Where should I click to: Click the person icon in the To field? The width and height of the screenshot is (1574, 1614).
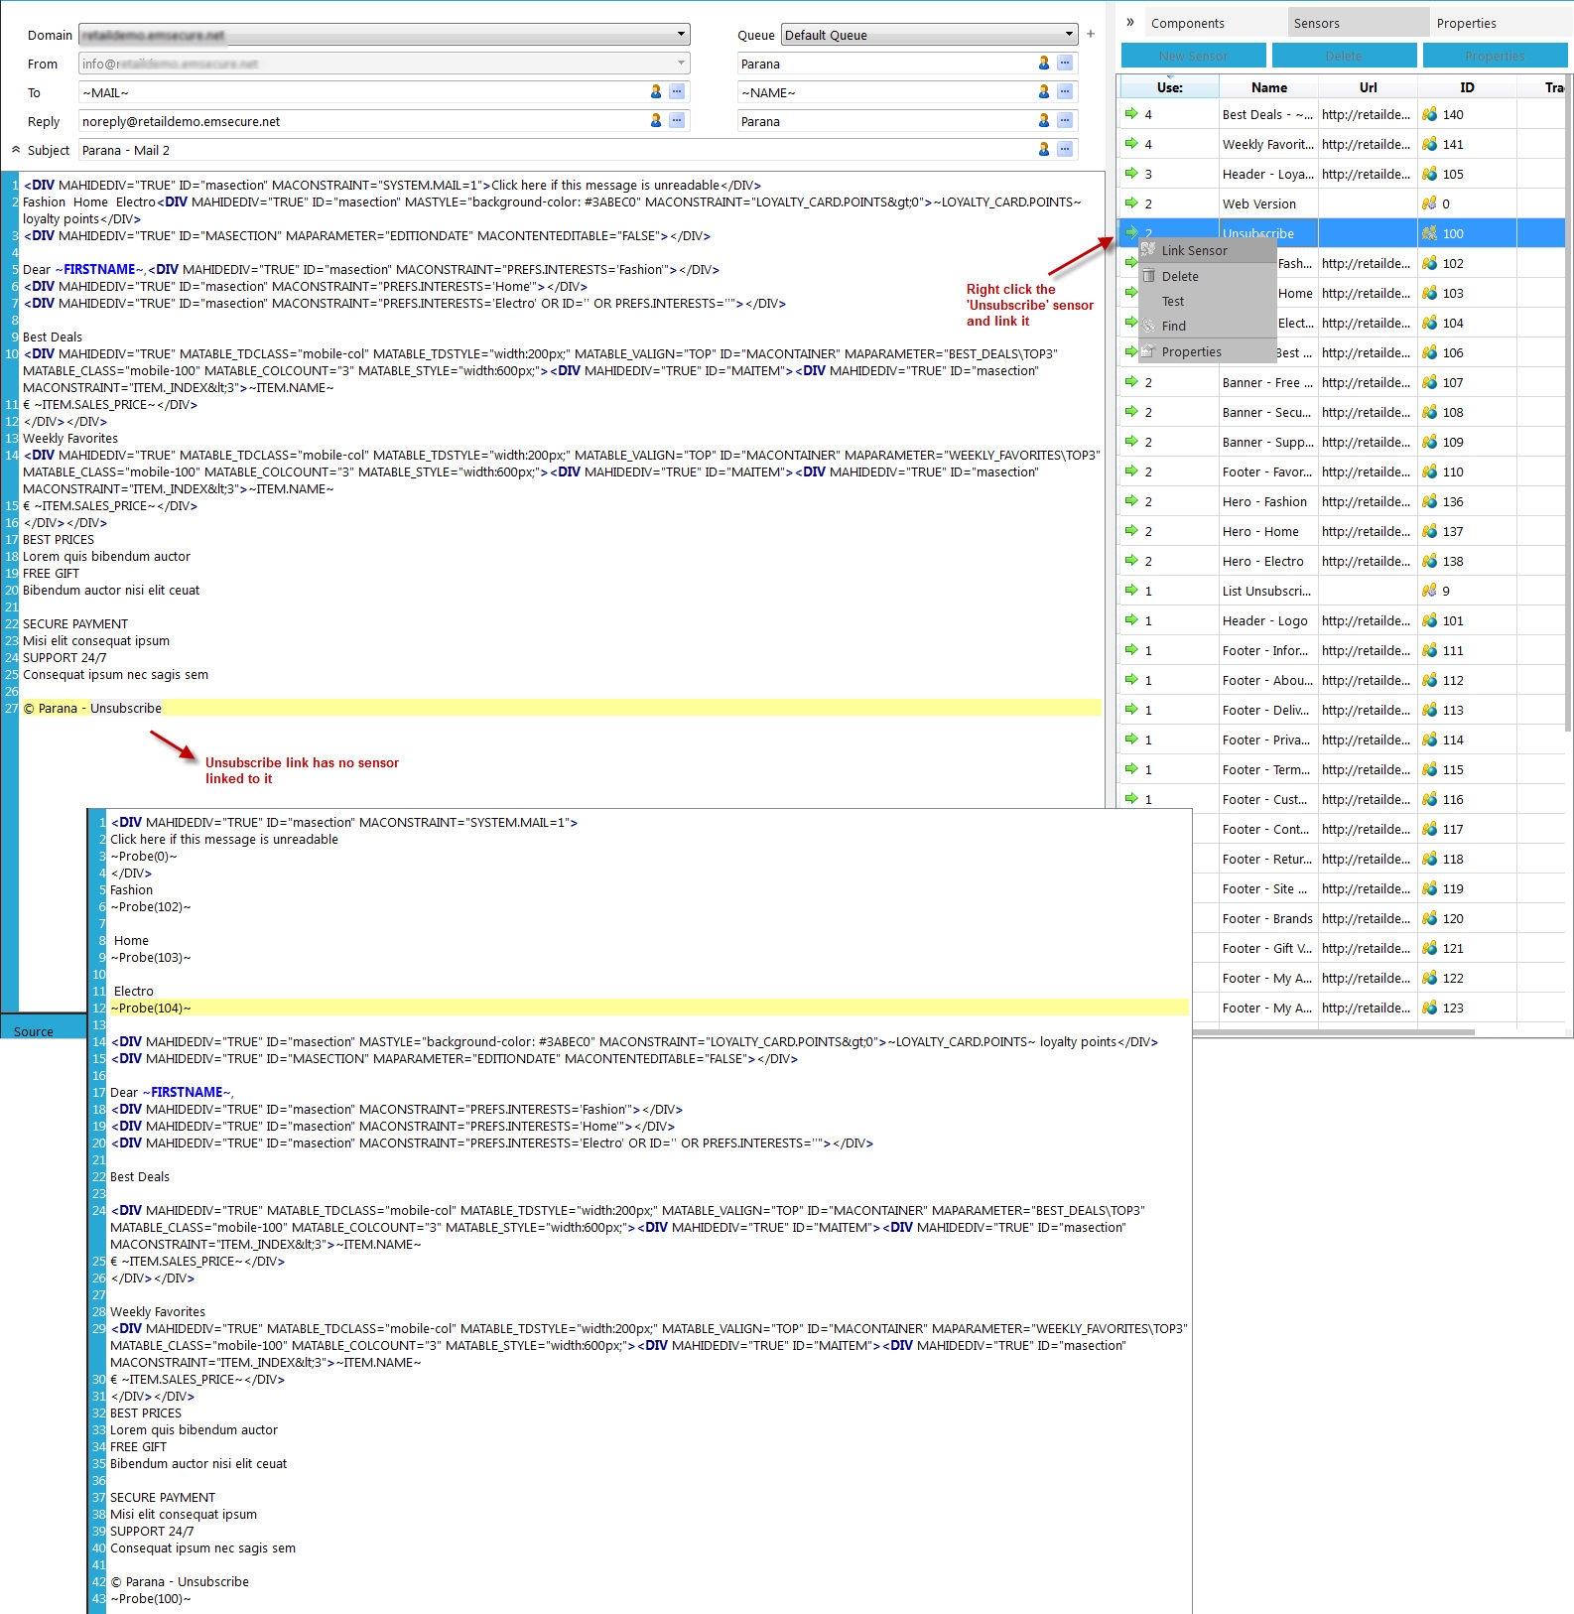(x=655, y=92)
